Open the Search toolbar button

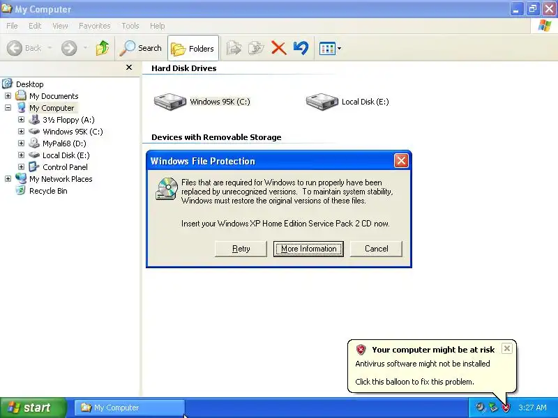click(141, 48)
